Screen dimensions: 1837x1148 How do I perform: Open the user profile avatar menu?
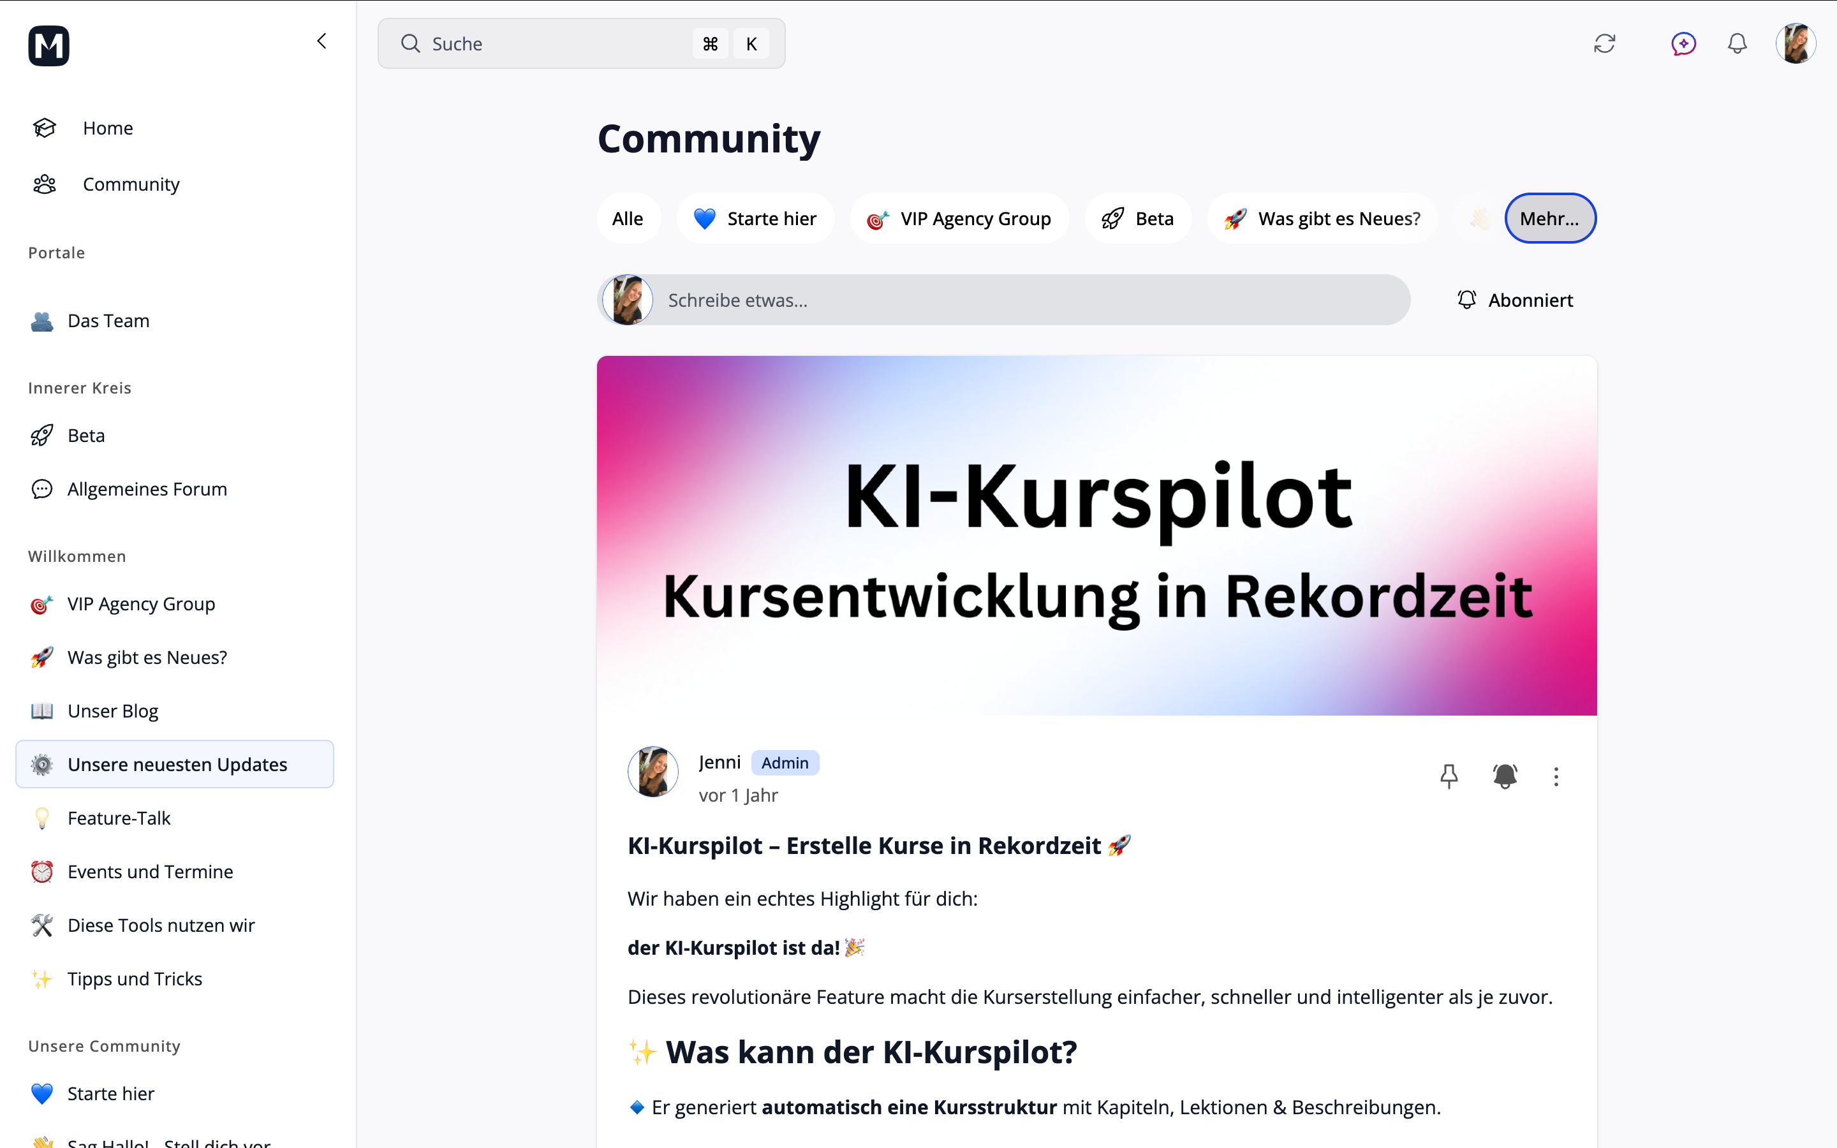(1794, 43)
